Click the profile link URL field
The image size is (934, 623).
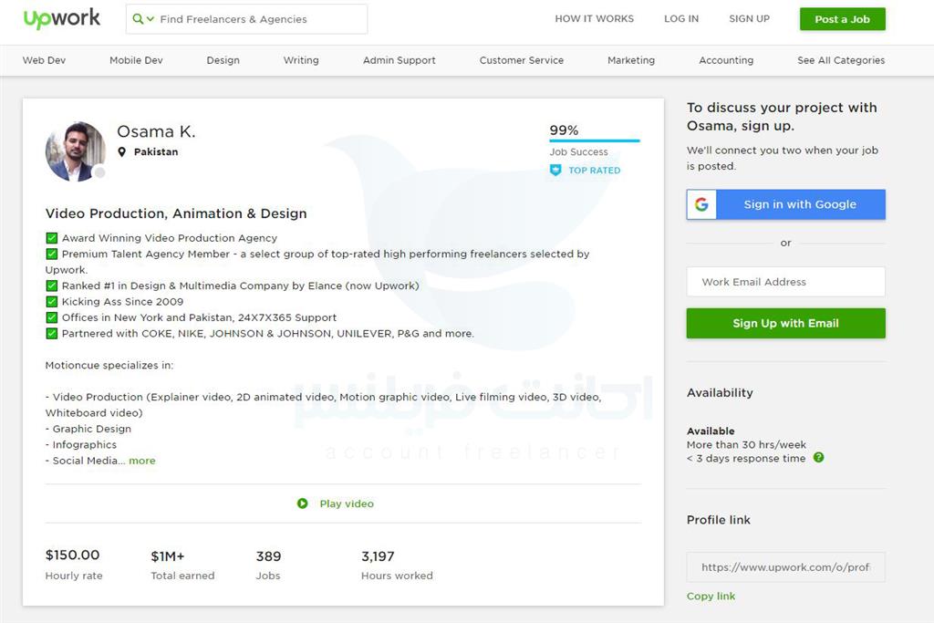pyautogui.click(x=785, y=567)
